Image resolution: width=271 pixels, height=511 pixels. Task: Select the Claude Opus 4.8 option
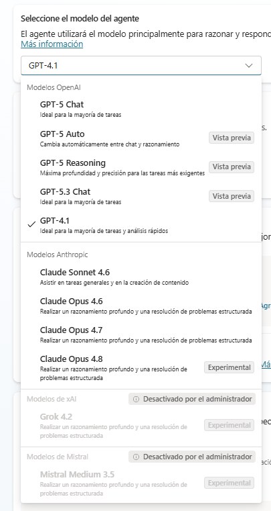141,367
